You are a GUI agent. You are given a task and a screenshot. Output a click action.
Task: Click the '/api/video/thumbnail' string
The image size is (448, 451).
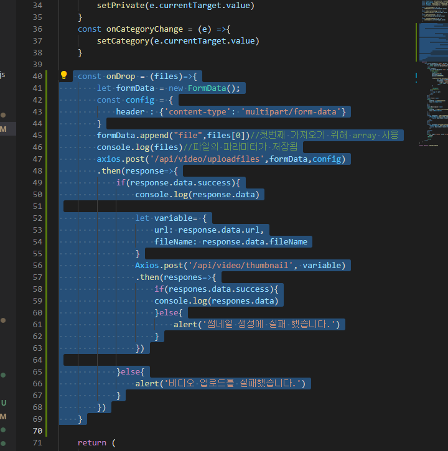click(x=240, y=265)
